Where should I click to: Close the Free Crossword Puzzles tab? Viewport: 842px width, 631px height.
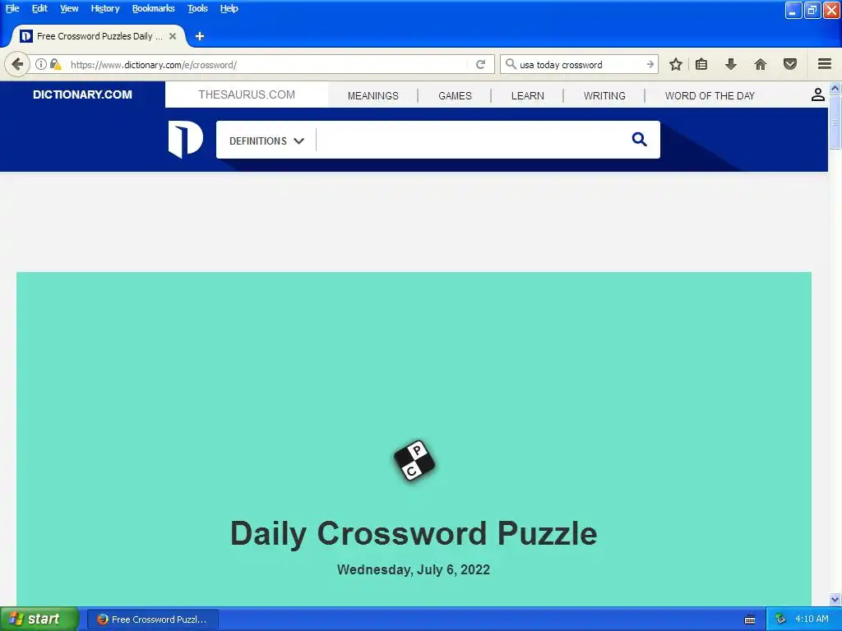click(173, 36)
